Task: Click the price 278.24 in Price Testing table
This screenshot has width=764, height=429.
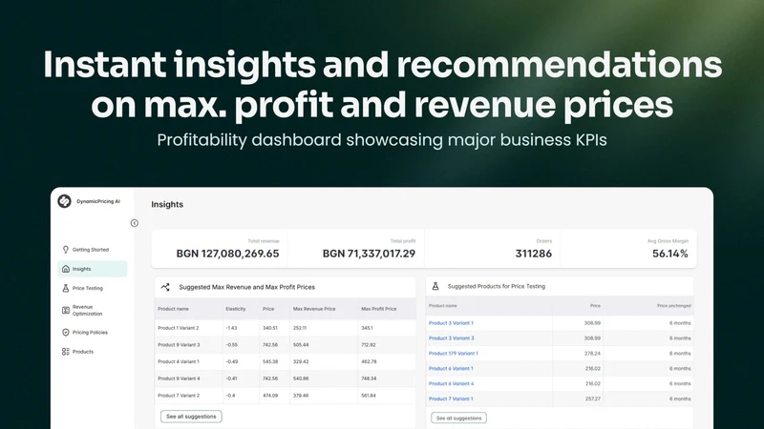Action: coord(592,353)
